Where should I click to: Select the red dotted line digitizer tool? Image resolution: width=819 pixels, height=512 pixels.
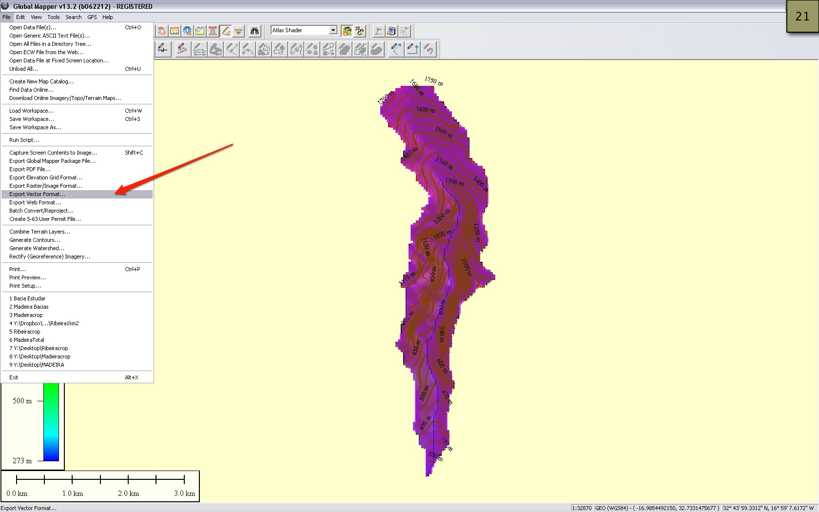pos(182,49)
